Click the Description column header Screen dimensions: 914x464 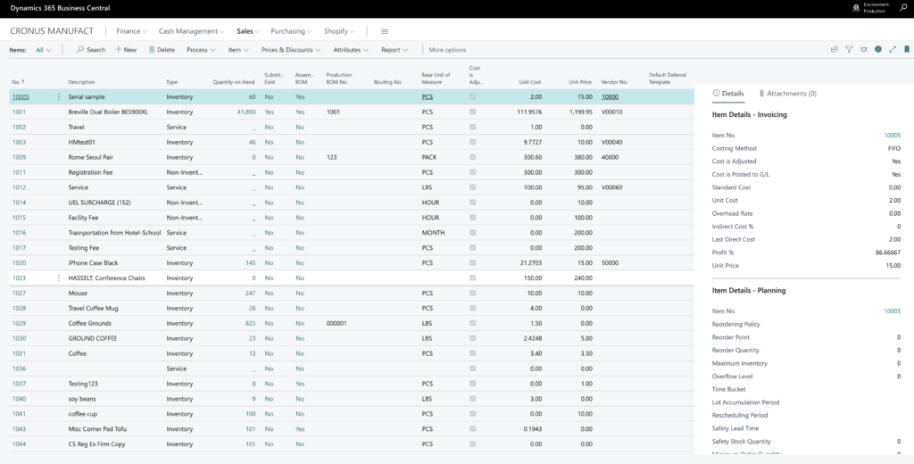(81, 82)
